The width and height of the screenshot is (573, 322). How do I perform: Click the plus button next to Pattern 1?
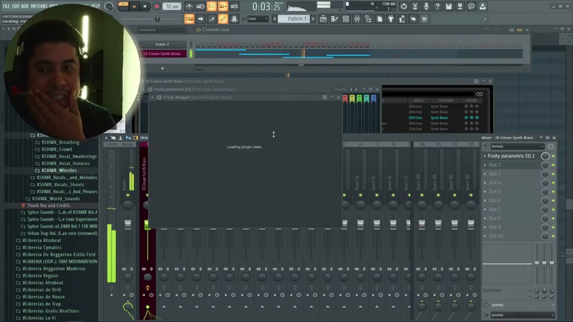coord(313,19)
